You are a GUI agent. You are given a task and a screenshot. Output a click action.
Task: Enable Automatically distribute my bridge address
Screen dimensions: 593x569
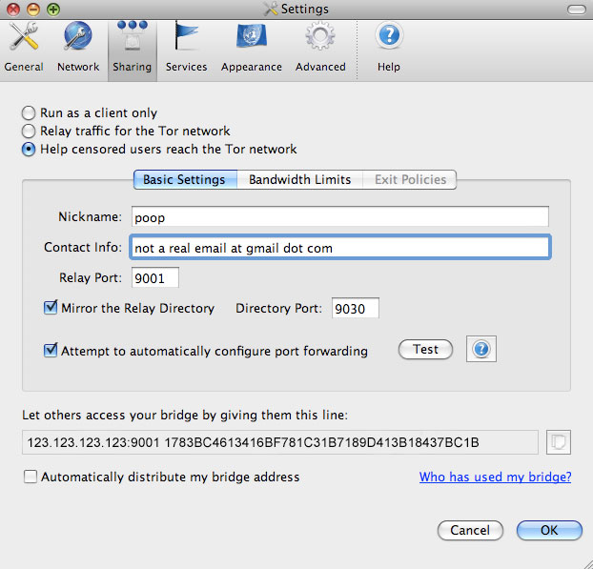point(31,478)
